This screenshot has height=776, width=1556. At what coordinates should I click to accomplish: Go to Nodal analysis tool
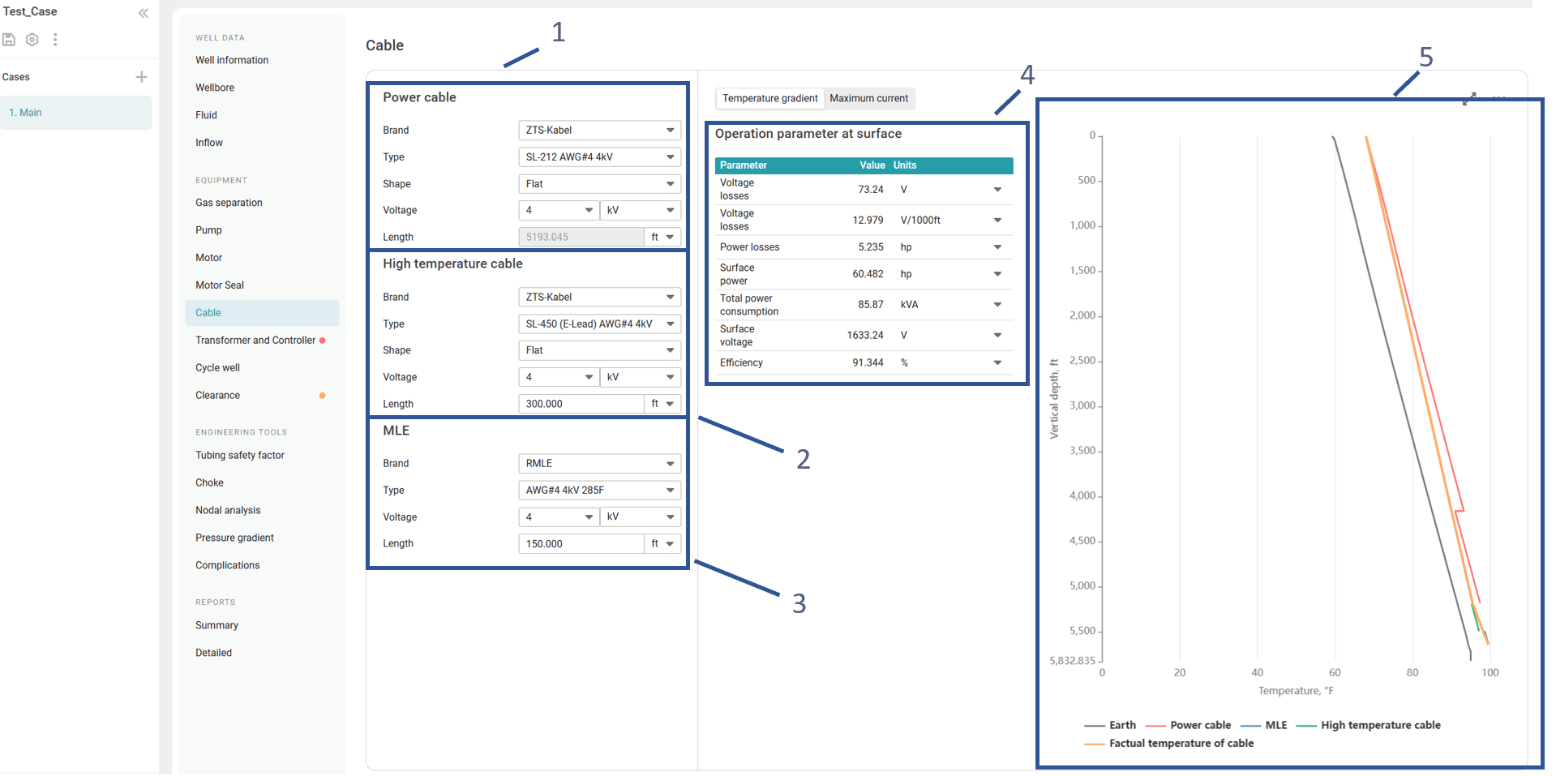228,511
